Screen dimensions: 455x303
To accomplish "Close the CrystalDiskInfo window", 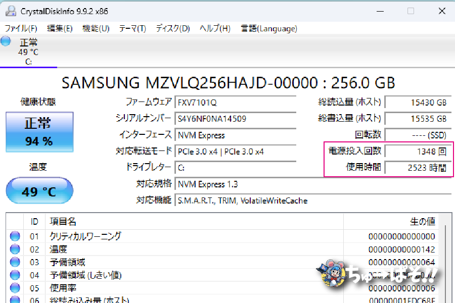I will tap(442, 11).
